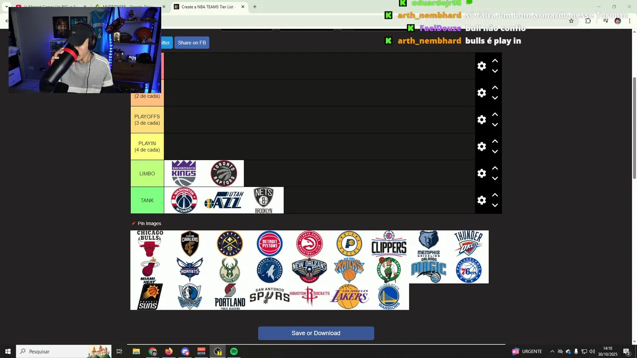The height and width of the screenshot is (358, 637).
Task: Open settings gear for TANK row
Action: (482, 200)
